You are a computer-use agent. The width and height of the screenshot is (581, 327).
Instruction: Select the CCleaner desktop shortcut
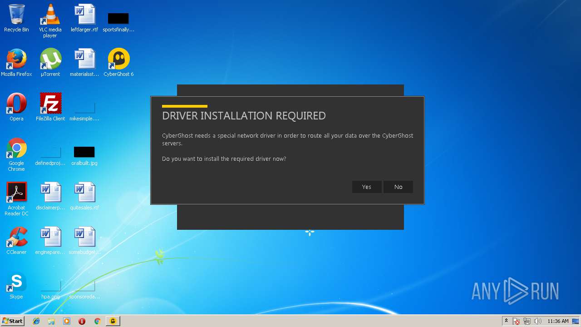click(16, 241)
